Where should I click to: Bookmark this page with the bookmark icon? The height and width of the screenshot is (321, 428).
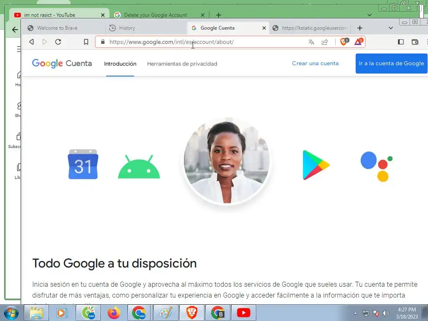(x=86, y=42)
